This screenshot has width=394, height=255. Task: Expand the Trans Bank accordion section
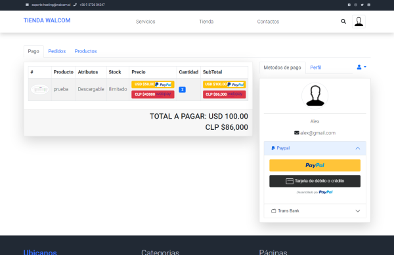(315, 211)
